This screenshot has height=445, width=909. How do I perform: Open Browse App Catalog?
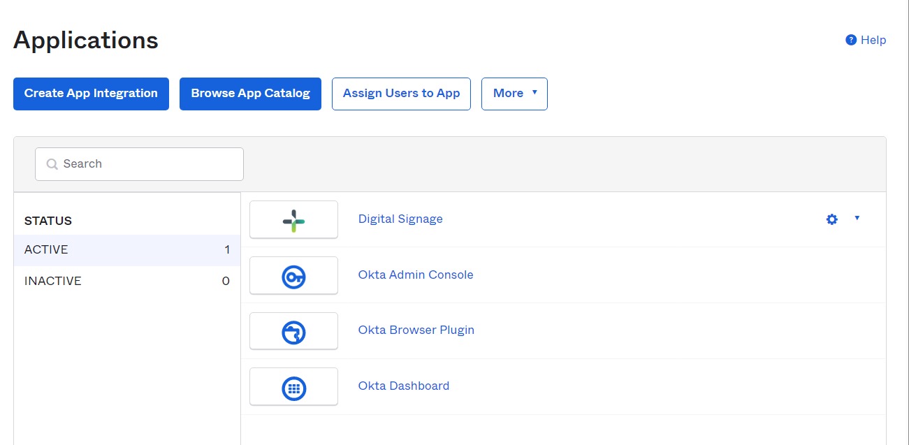click(250, 94)
